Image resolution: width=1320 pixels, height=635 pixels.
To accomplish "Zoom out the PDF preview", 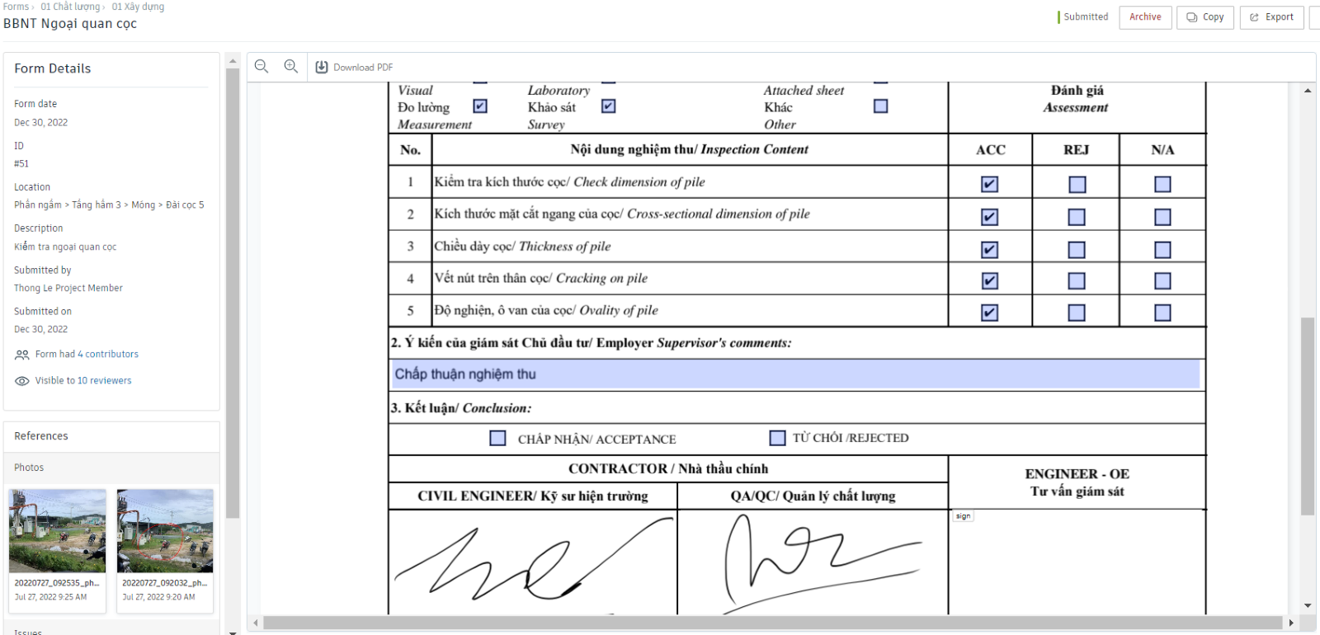I will (x=262, y=67).
